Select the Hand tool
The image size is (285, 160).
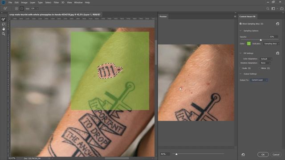tap(3, 29)
